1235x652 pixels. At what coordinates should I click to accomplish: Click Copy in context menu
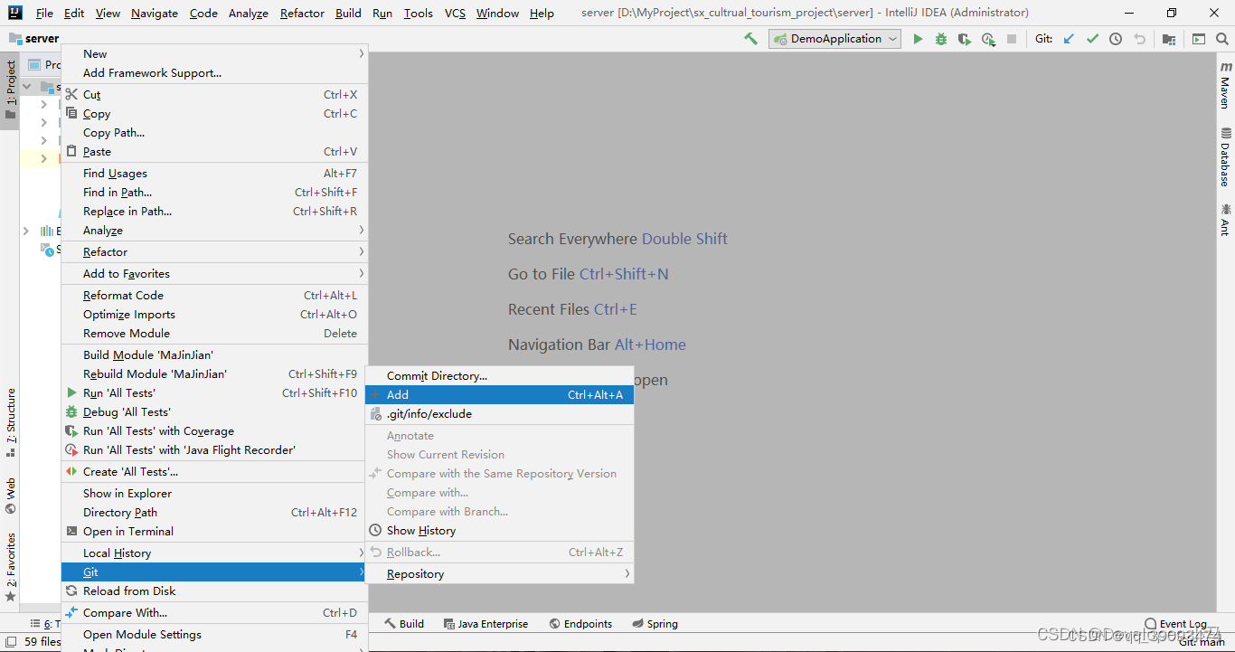tap(214, 114)
